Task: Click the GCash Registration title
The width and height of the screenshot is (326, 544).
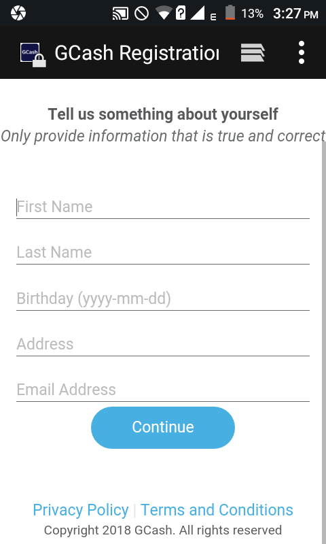Action: pyautogui.click(x=137, y=53)
